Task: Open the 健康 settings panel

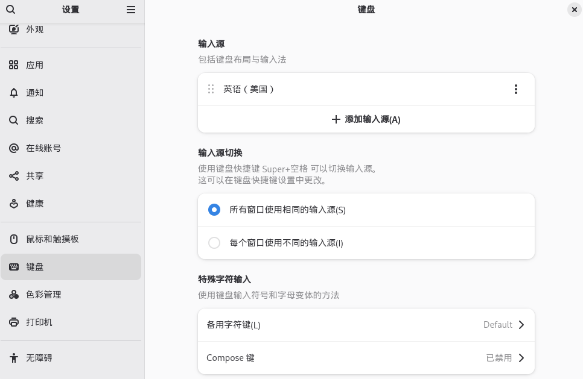Action: [35, 204]
